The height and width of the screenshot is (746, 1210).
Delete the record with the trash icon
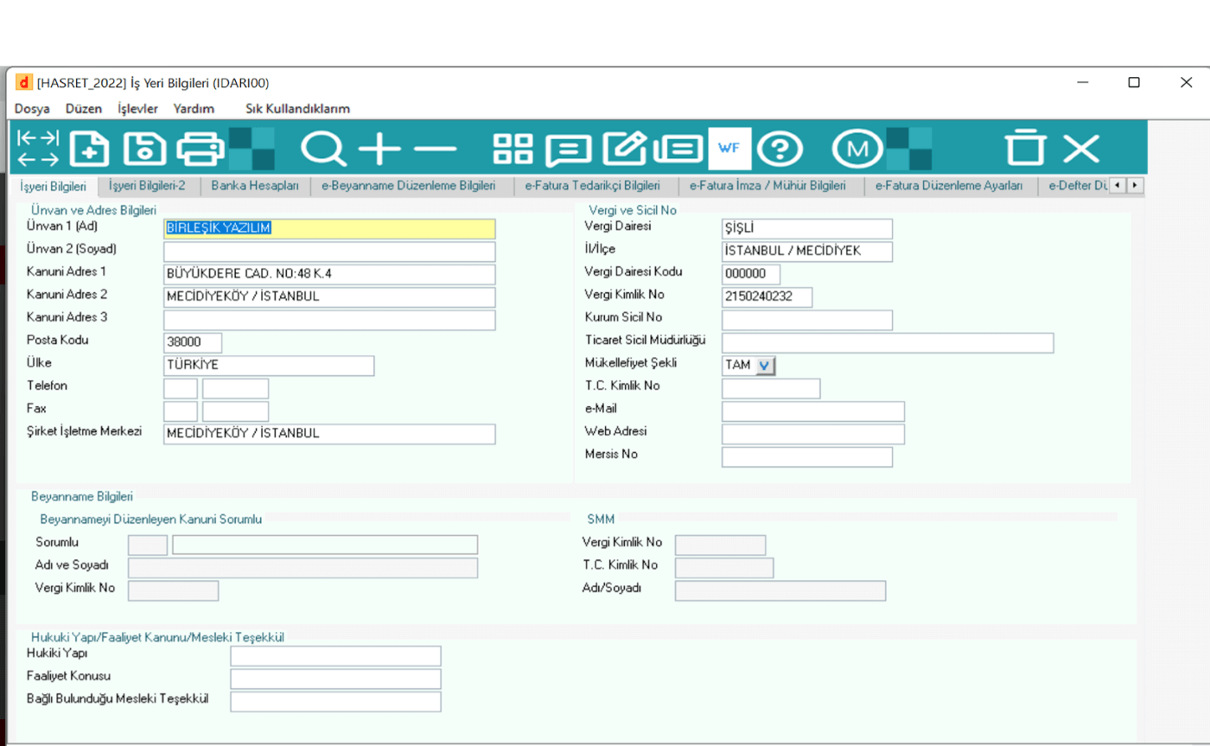coord(1026,148)
